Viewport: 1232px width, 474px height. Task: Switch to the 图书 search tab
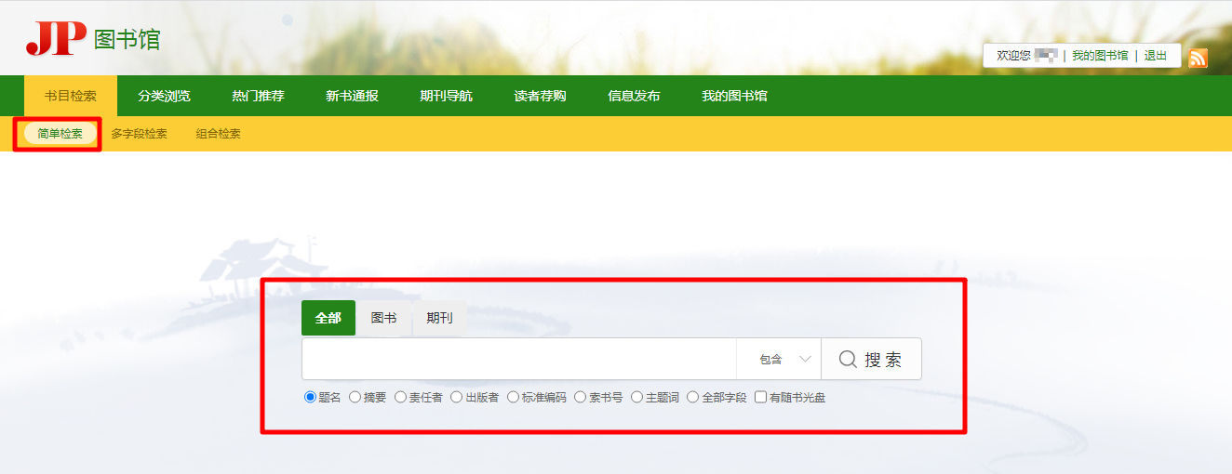pyautogui.click(x=383, y=318)
